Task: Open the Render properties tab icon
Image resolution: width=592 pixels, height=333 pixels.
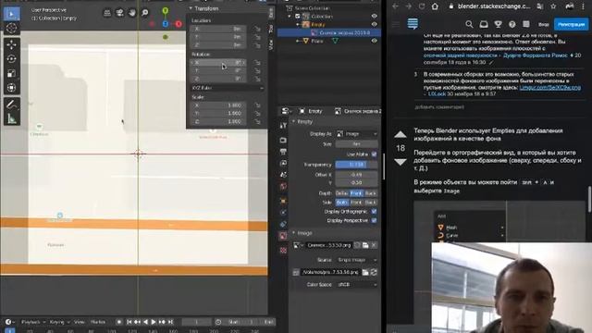Action: [283, 140]
